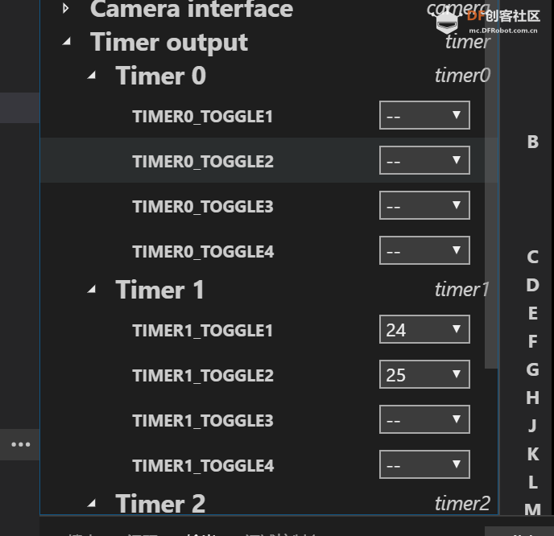The width and height of the screenshot is (554, 536).
Task: Open the TIMER1_TOGGLE4 pin dropdown
Action: click(424, 464)
